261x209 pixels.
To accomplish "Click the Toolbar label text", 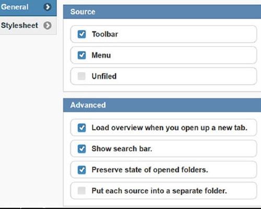I will click(105, 34).
